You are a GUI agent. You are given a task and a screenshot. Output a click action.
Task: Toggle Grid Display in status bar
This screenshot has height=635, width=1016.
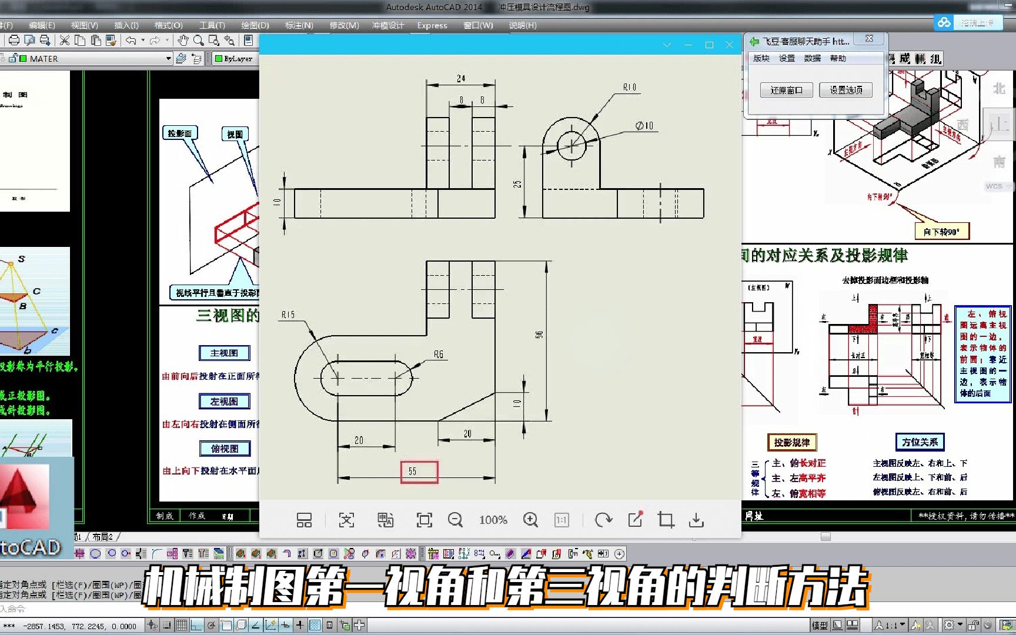182,626
